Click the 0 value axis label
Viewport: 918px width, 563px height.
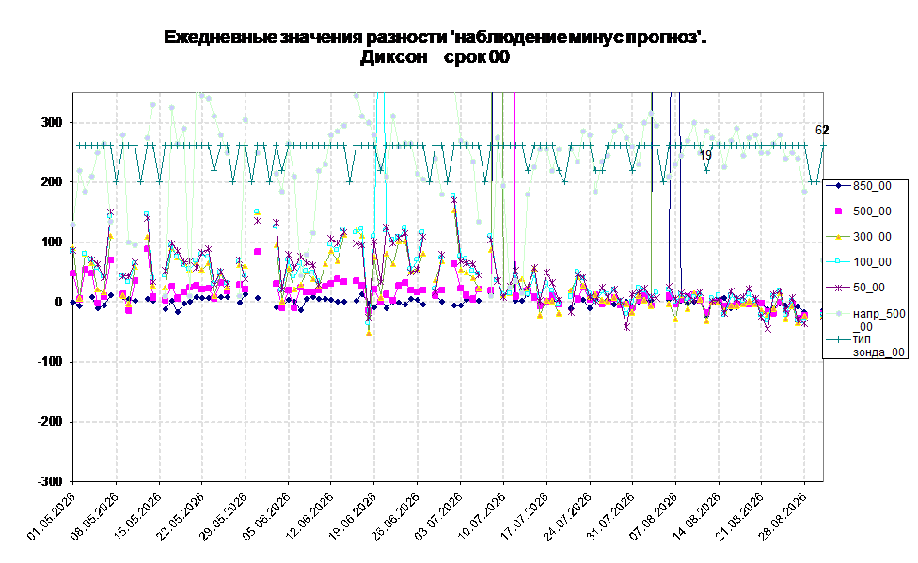[x=58, y=302]
